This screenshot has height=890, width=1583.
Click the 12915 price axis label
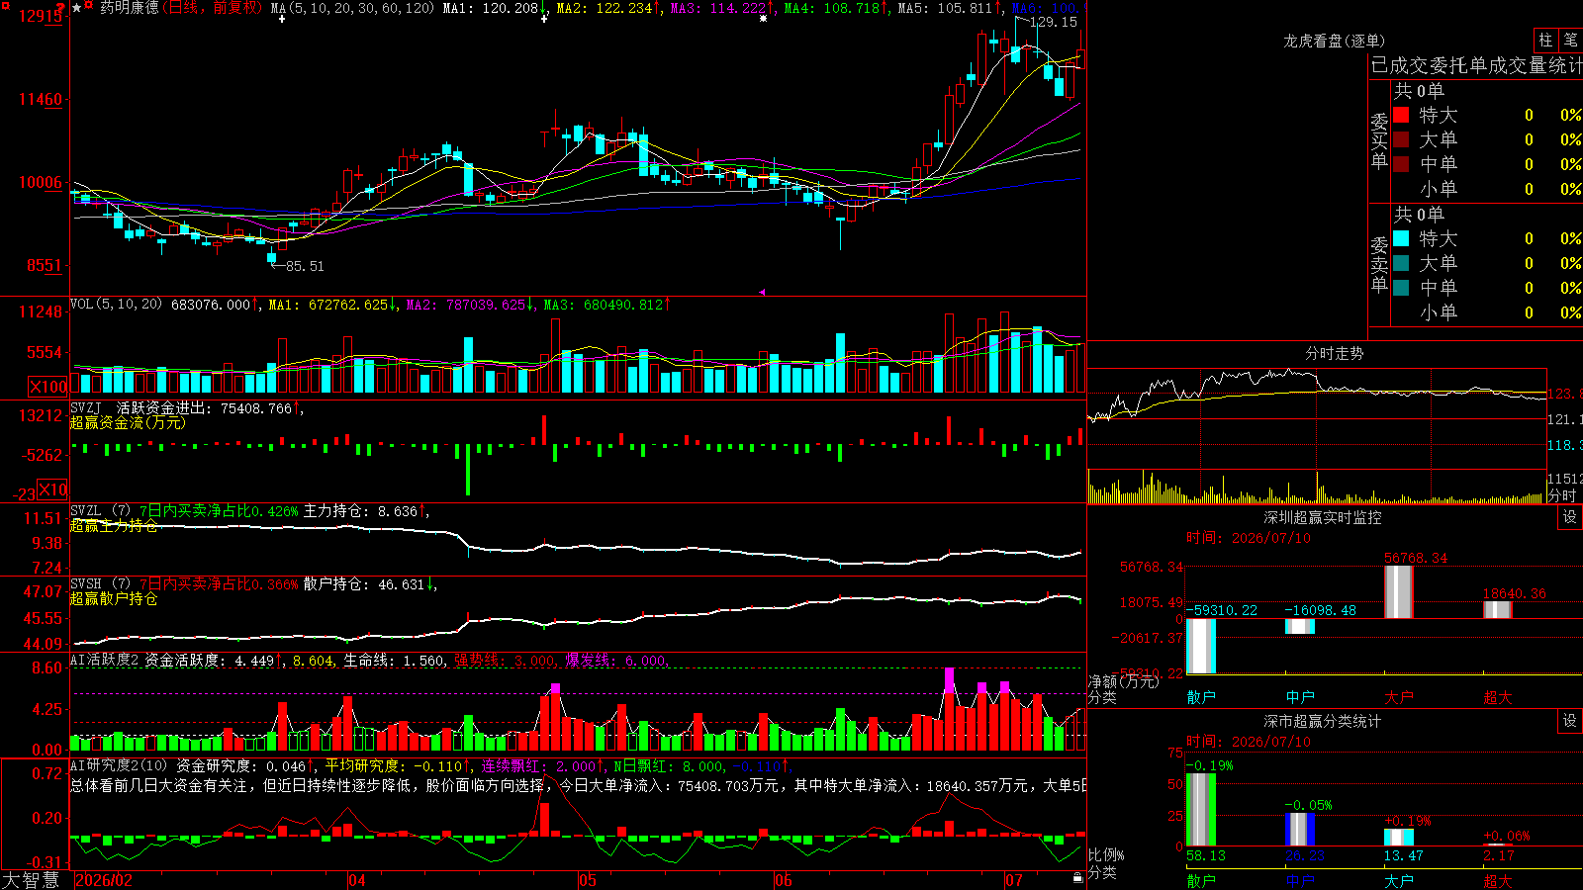(x=41, y=16)
